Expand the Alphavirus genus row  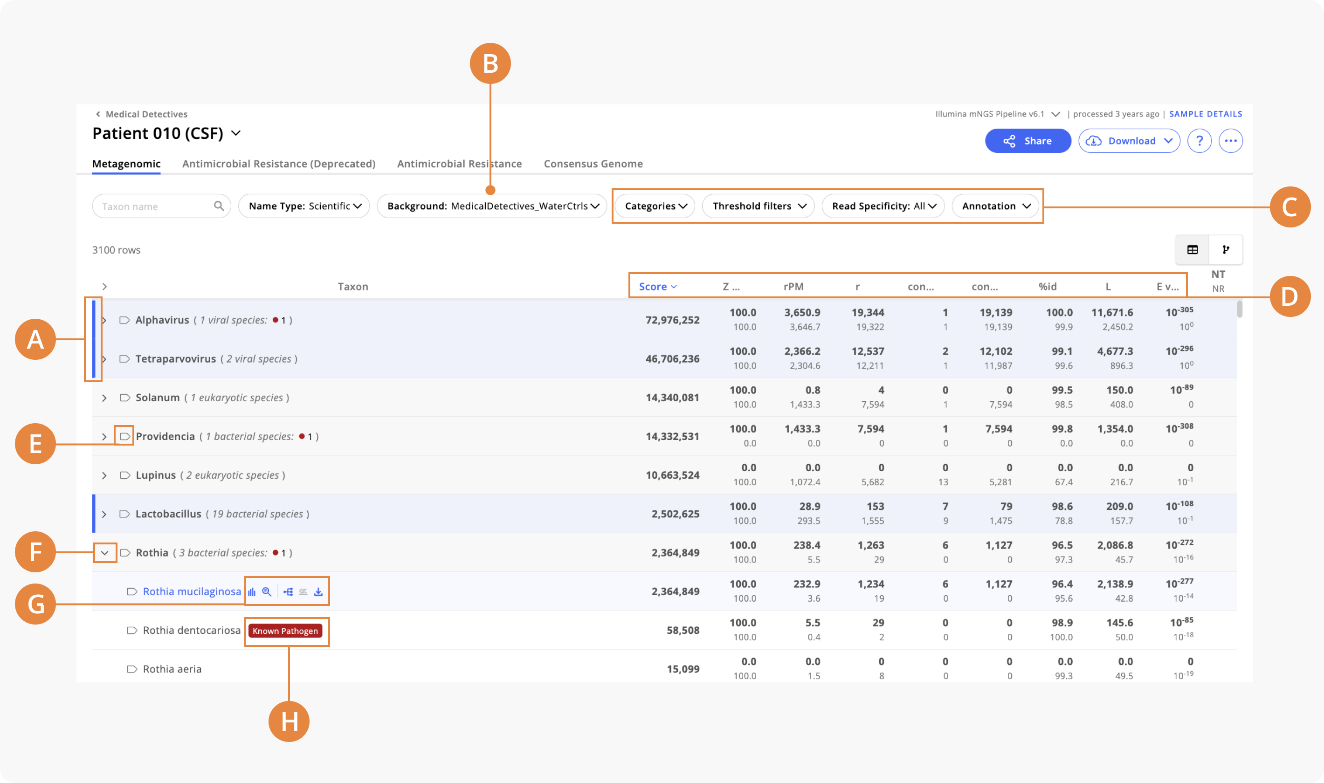click(104, 320)
